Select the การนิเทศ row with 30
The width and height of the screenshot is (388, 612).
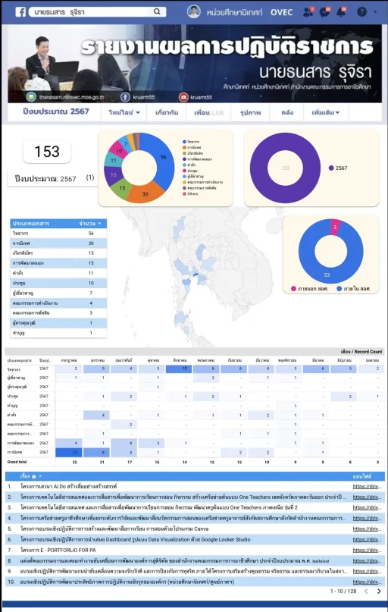pos(58,243)
